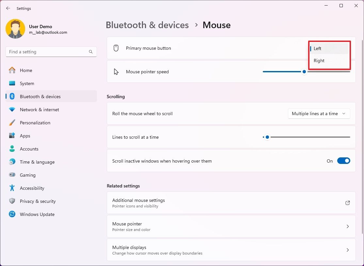Navigate to Bluetooth & devices breadcrumb
364x266 pixels.
[147, 25]
